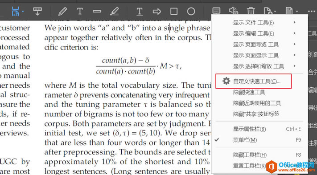Image resolution: width=317 pixels, height=175 pixels.
Task: Expand arrow of 显示 选择和缩放 工具 submenu
Action: tap(295, 66)
